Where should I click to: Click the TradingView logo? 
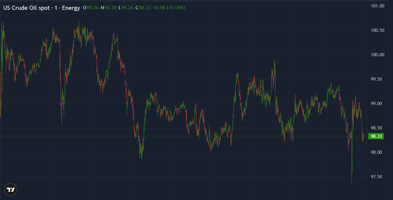click(10, 189)
